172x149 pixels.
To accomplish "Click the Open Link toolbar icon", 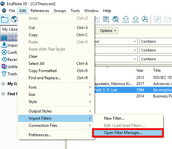I will [x=157, y=19].
